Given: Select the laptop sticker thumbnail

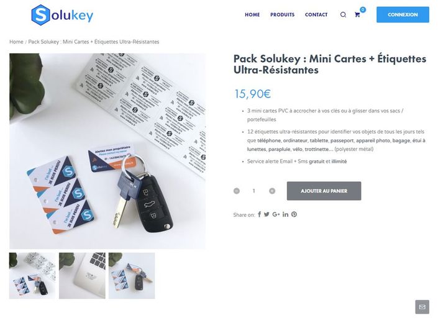Looking at the screenshot, I should point(82,276).
